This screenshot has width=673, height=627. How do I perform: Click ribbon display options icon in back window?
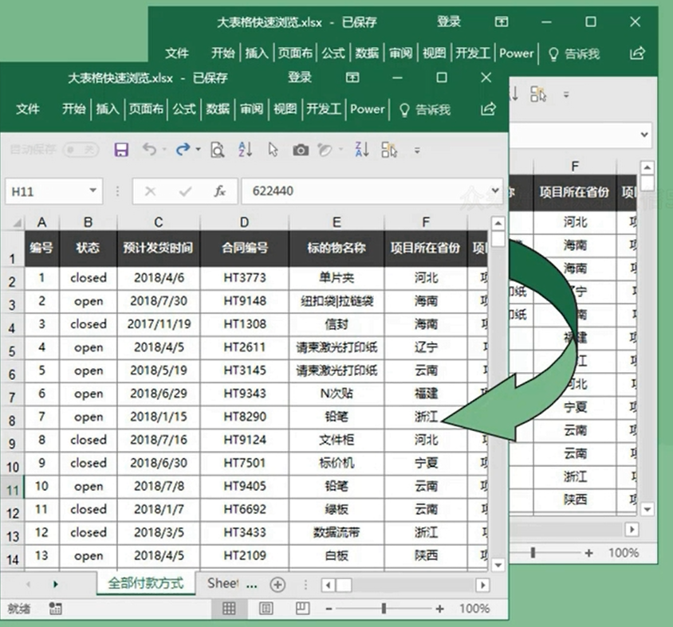pyautogui.click(x=502, y=22)
